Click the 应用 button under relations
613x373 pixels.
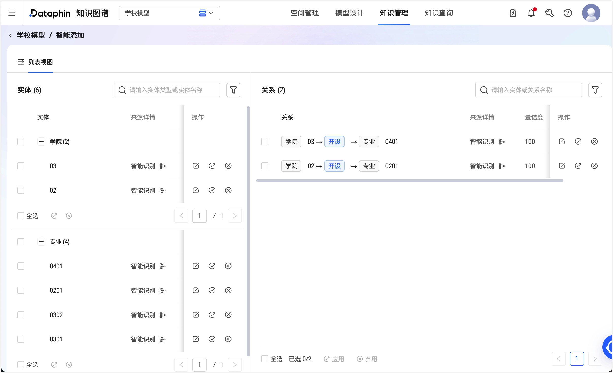click(x=334, y=359)
